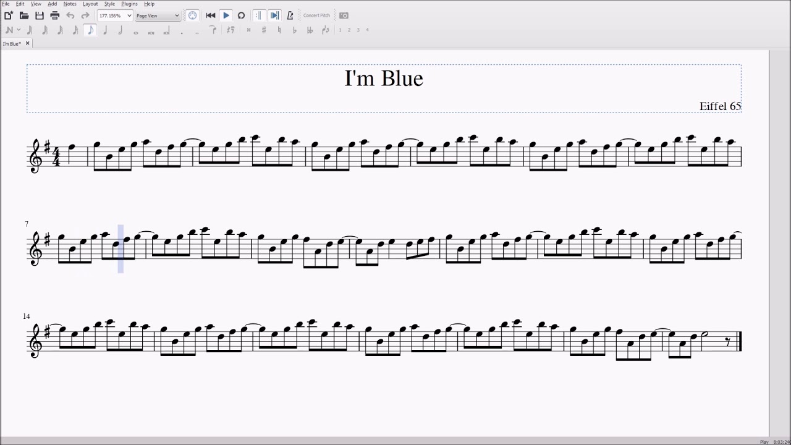Viewport: 791px width, 445px height.
Task: Expand the note input mode arrow
Action: coord(19,30)
